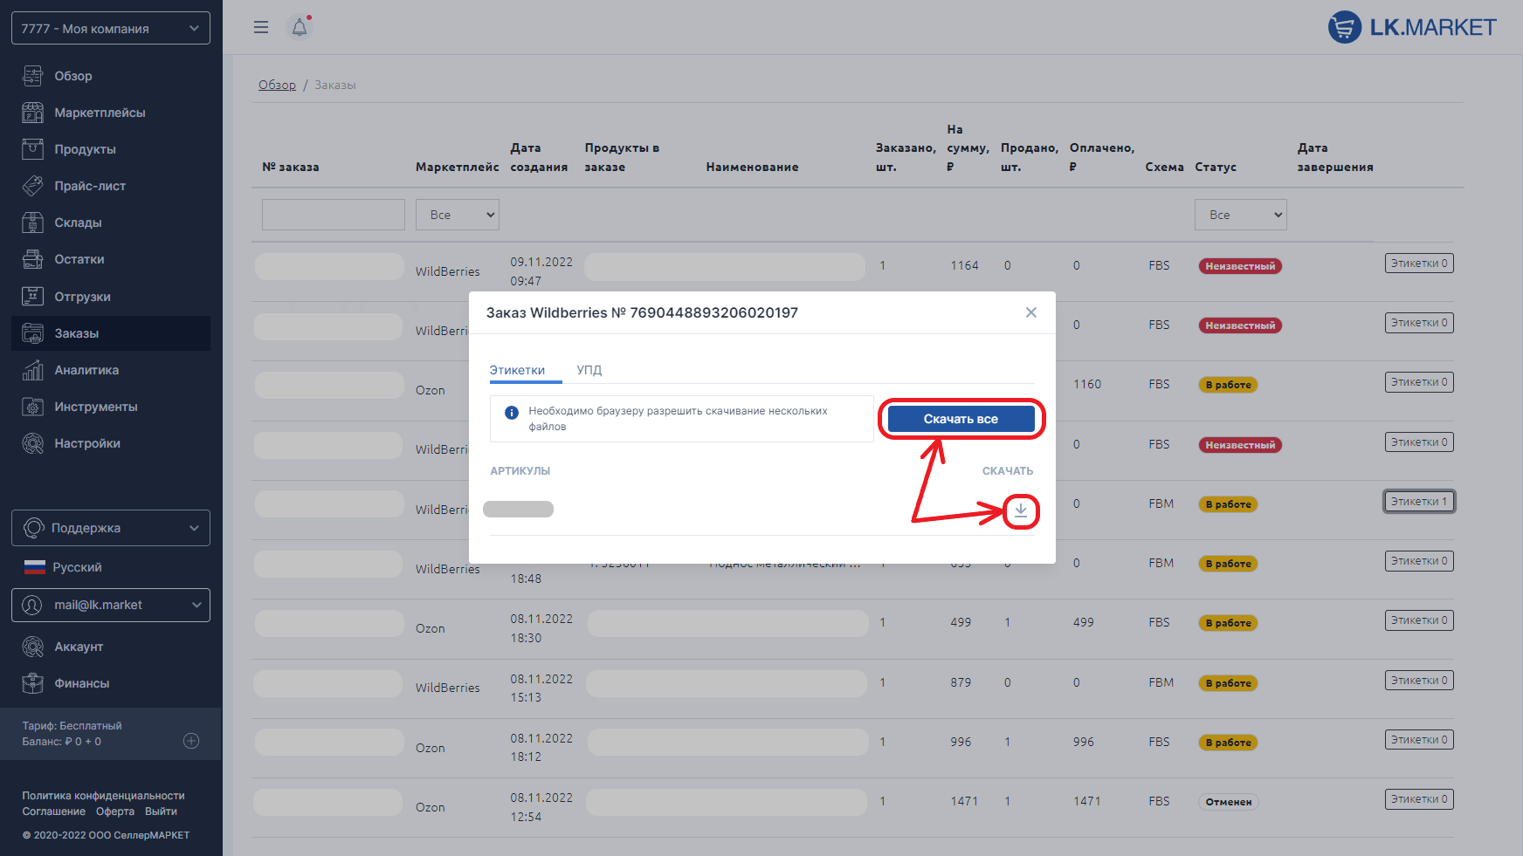The width and height of the screenshot is (1523, 856).
Task: Click the Аналитика chart icon
Action: click(x=32, y=370)
